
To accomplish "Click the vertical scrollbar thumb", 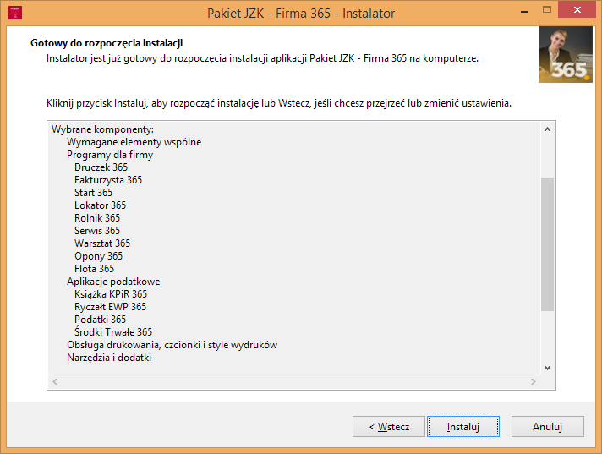I will [x=548, y=244].
